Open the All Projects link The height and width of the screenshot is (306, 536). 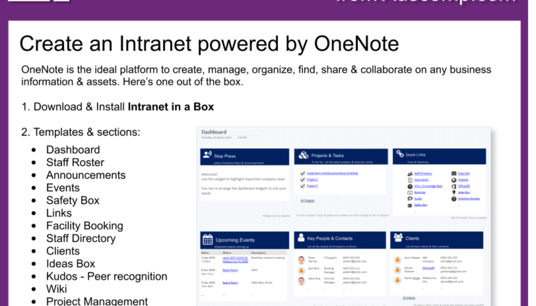(x=307, y=201)
